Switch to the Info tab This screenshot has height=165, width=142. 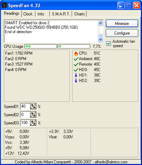pyautogui.click(x=43, y=14)
